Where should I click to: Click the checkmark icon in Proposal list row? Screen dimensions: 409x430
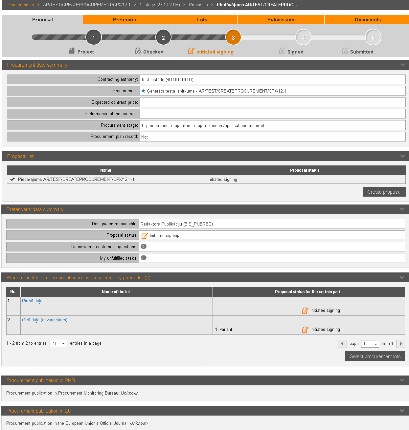(12, 179)
